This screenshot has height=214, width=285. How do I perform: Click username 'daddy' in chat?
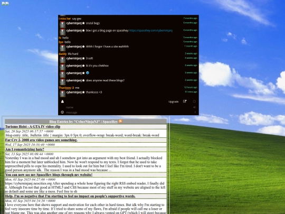(63, 54)
